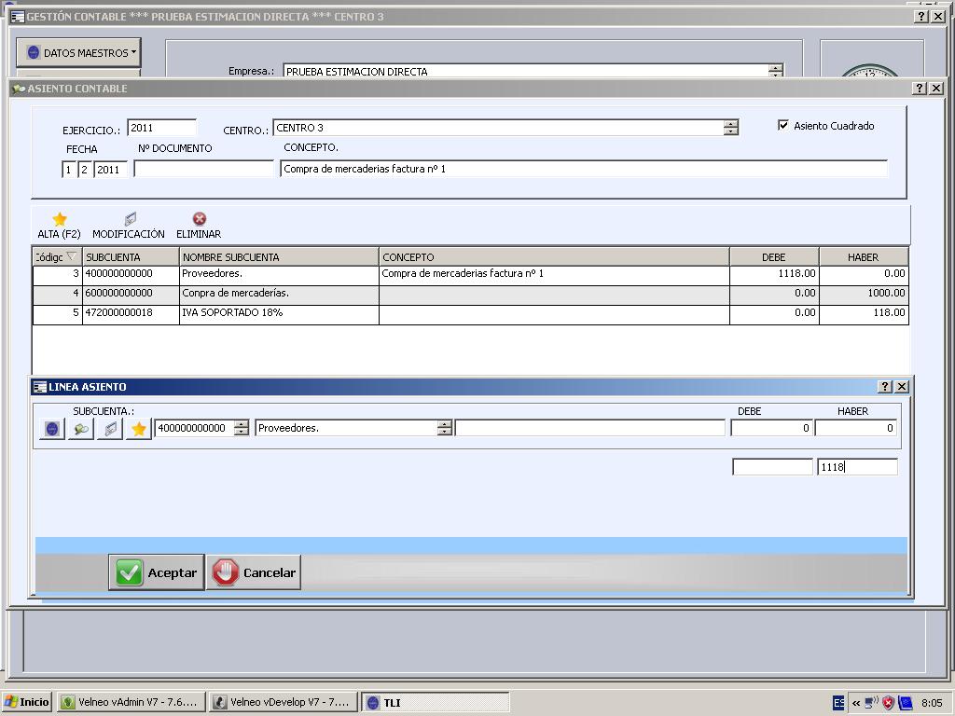Select the IVA SOPORTADO 18% row

pos(470,313)
